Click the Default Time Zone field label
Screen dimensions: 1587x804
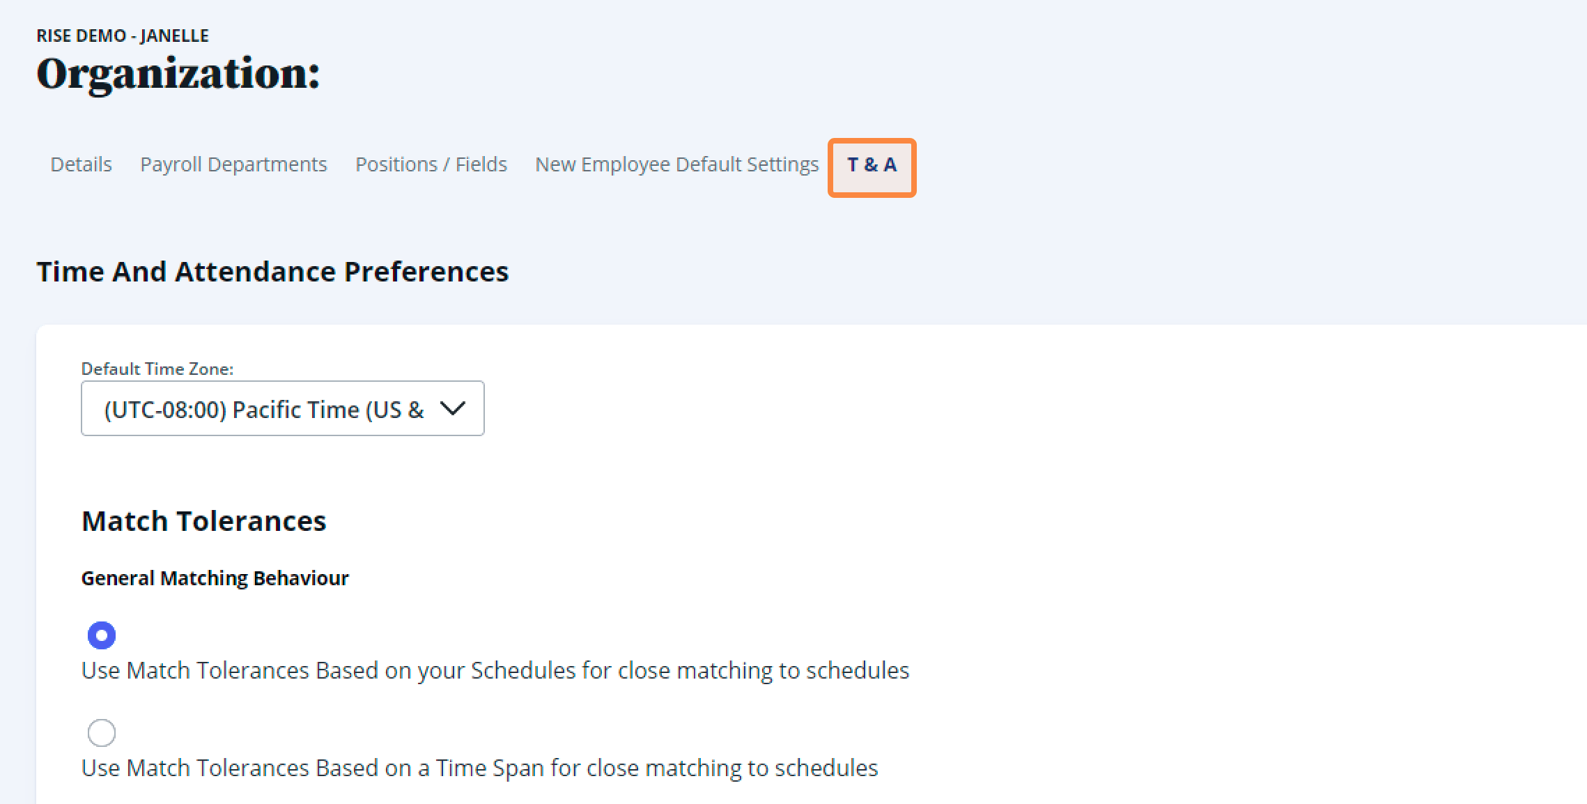click(158, 369)
